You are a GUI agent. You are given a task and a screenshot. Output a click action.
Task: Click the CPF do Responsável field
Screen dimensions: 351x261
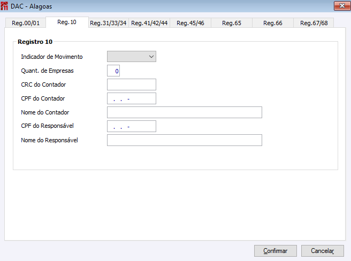(132, 126)
